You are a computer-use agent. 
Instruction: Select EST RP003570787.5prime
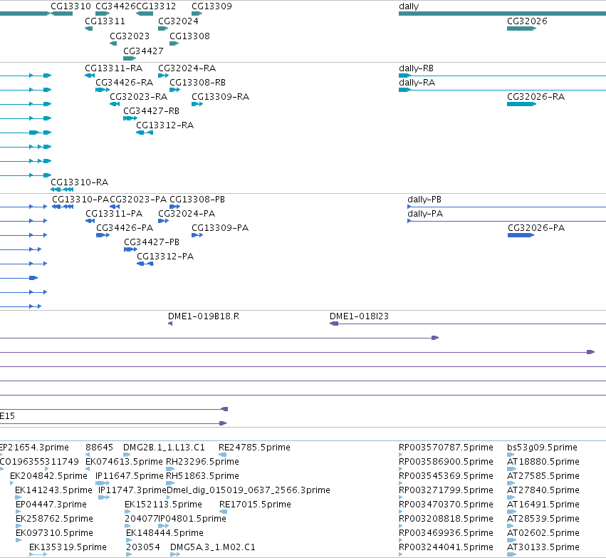pos(446,448)
